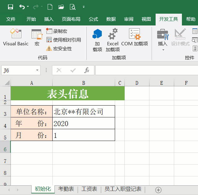The image size is (198, 195).
Task: Switch to the 公式 ribbon tab
Action: (x=93, y=19)
